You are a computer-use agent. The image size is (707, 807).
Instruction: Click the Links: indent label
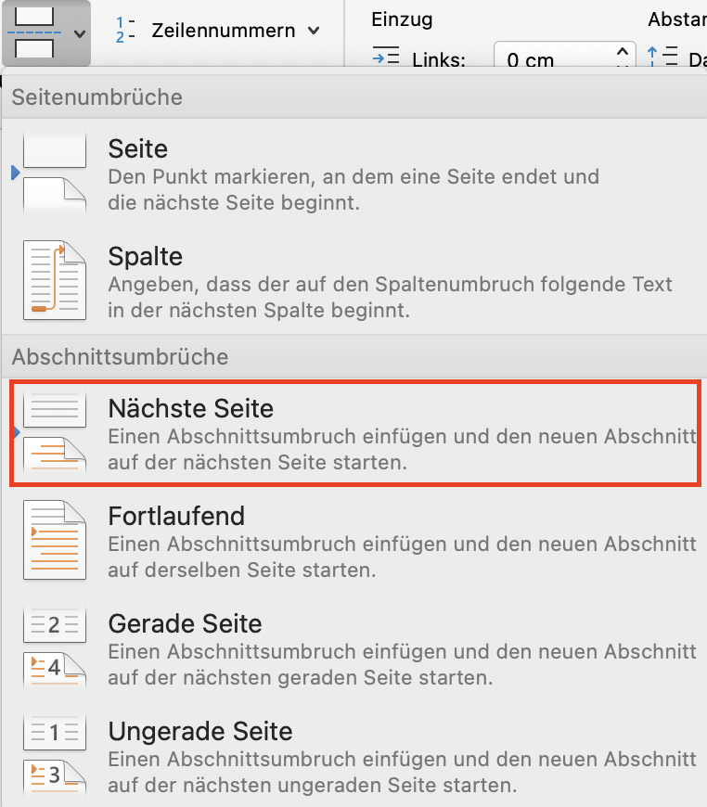pyautogui.click(x=439, y=58)
